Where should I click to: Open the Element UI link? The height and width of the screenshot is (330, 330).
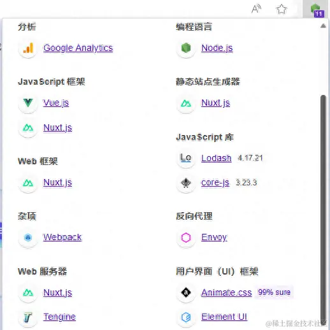224,317
